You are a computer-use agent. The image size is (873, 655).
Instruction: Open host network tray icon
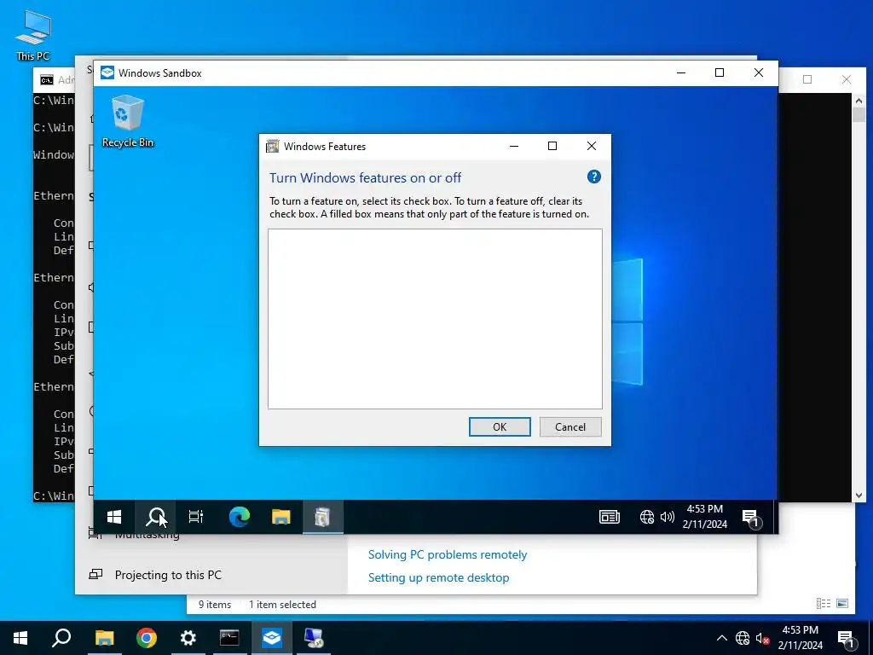coord(743,638)
